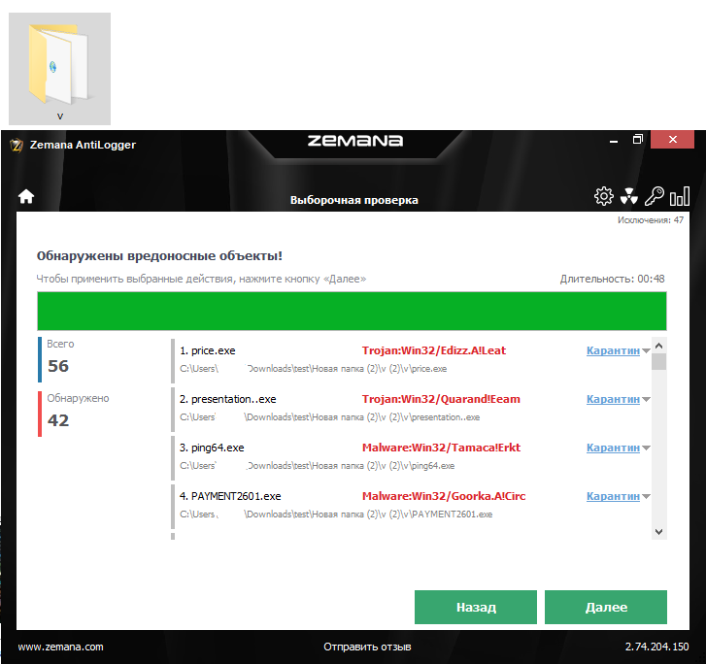Viewport: 706px width, 664px height.
Task: Expand action dropdown arrow for price.exe
Action: (x=646, y=350)
